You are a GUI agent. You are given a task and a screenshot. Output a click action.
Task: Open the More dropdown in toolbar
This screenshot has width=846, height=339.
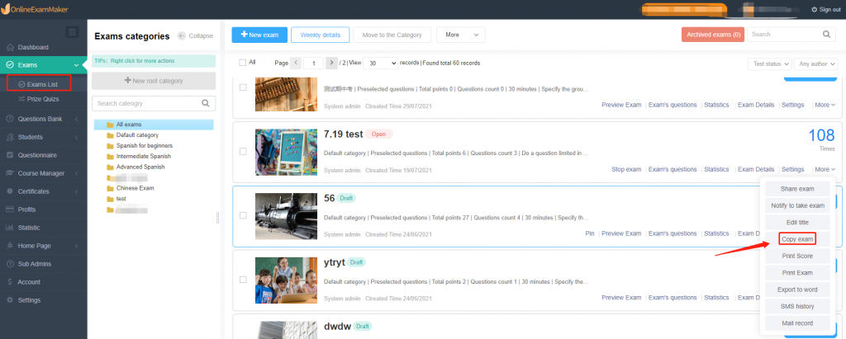[460, 35]
